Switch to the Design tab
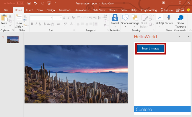 (x=51, y=10)
